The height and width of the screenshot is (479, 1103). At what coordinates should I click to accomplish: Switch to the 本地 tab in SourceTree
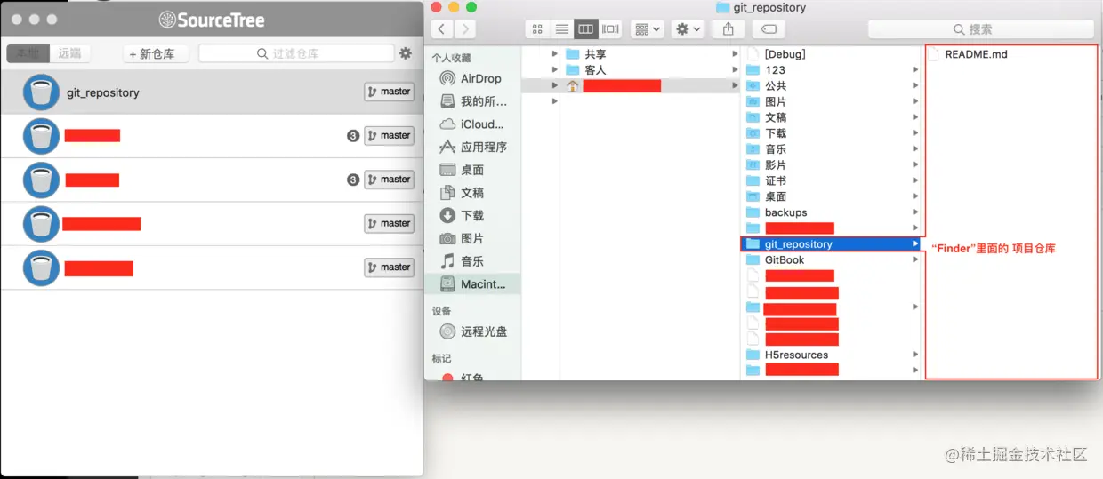pos(28,53)
